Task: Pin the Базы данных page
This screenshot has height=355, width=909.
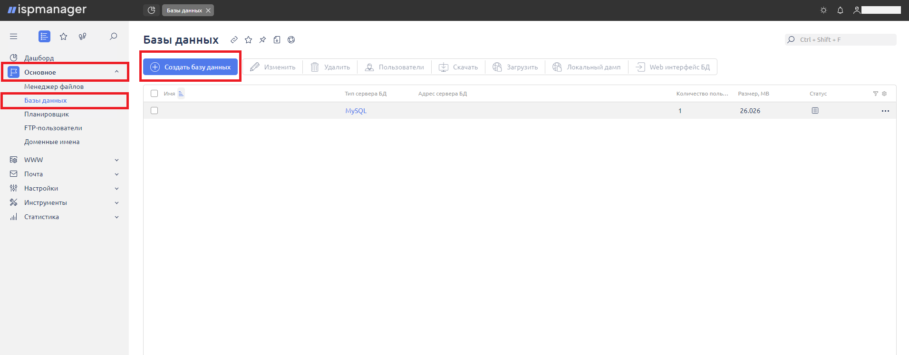Action: [262, 40]
